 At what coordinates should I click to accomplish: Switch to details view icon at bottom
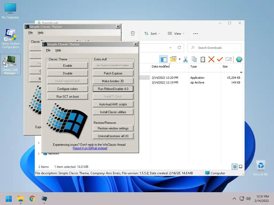point(235,167)
